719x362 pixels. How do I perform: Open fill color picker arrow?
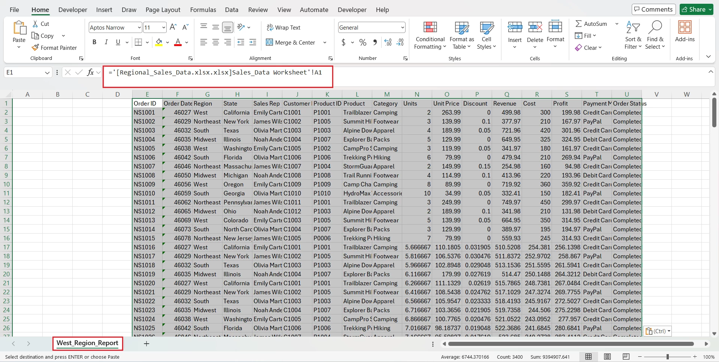pyautogui.click(x=167, y=42)
